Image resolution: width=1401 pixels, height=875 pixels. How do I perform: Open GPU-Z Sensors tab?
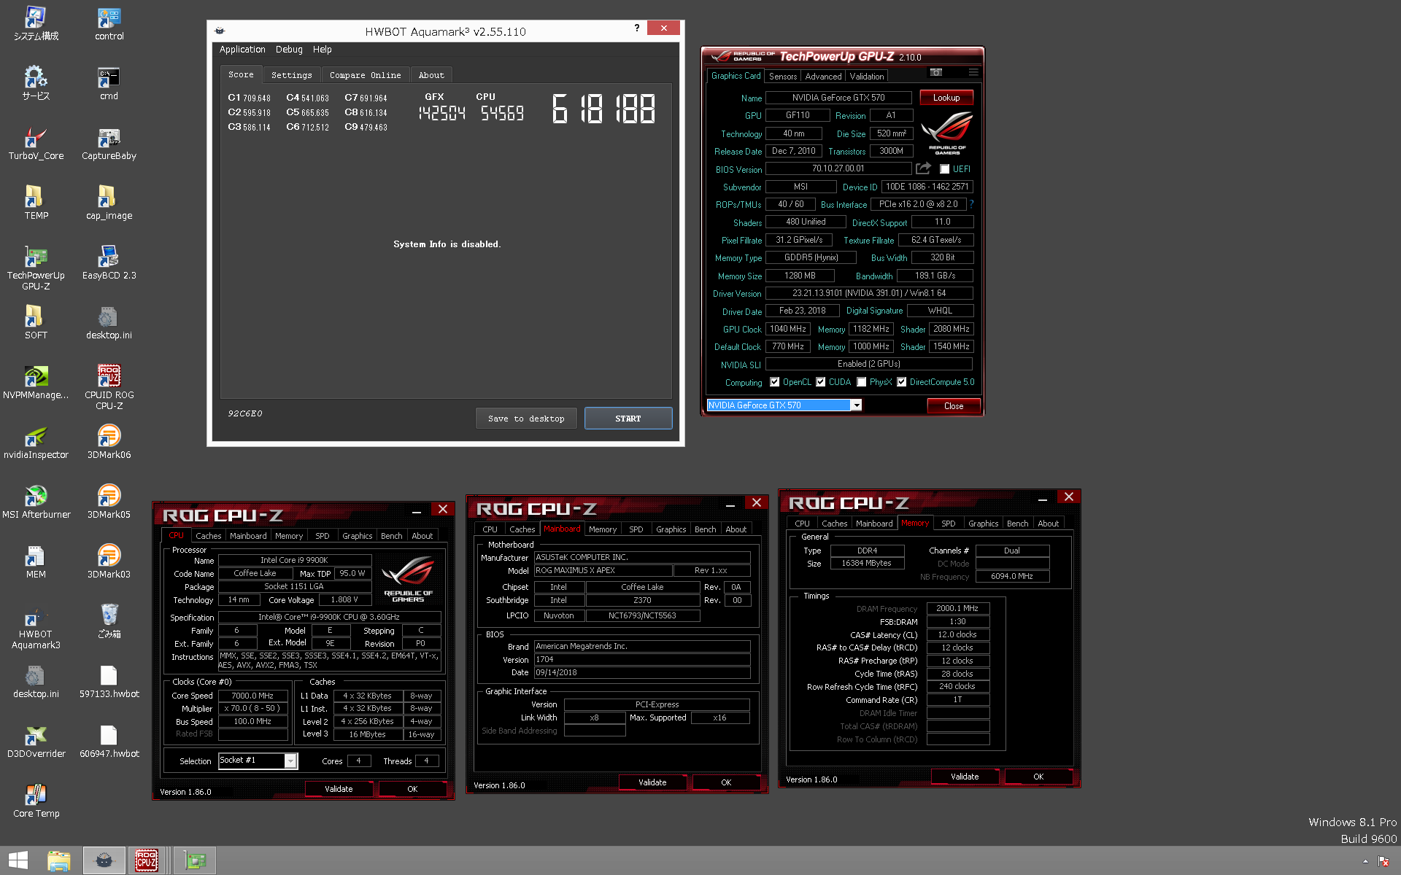[783, 76]
